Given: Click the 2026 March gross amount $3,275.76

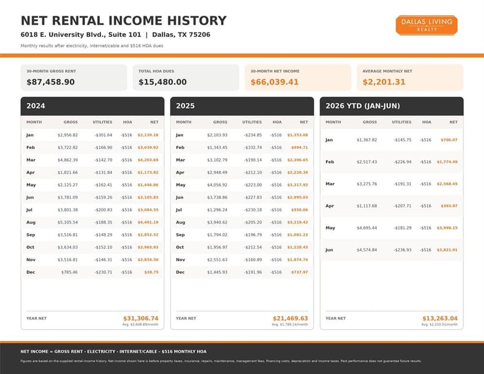Looking at the screenshot, I should [x=367, y=184].
